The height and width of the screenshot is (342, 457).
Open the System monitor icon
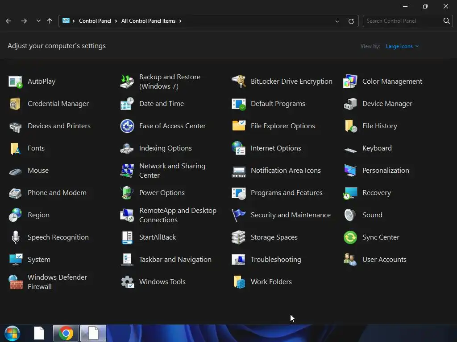click(x=16, y=260)
